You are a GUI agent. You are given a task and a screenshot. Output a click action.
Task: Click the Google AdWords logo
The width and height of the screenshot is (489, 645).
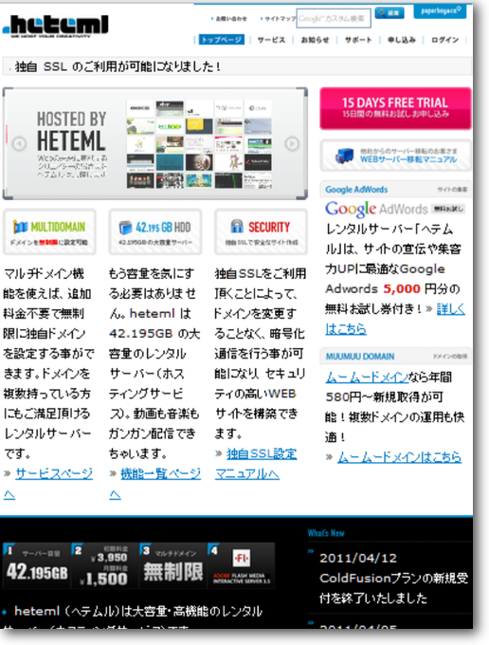click(x=376, y=209)
